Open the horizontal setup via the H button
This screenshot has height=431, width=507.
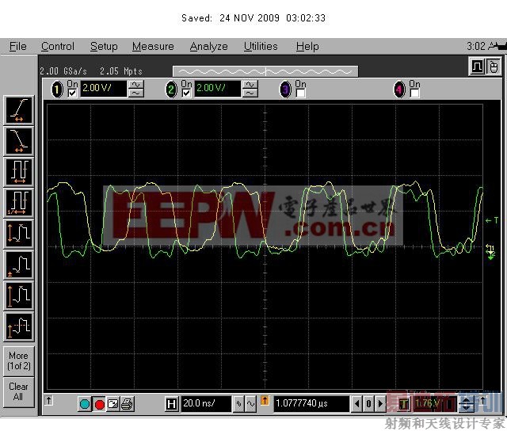[x=171, y=404]
